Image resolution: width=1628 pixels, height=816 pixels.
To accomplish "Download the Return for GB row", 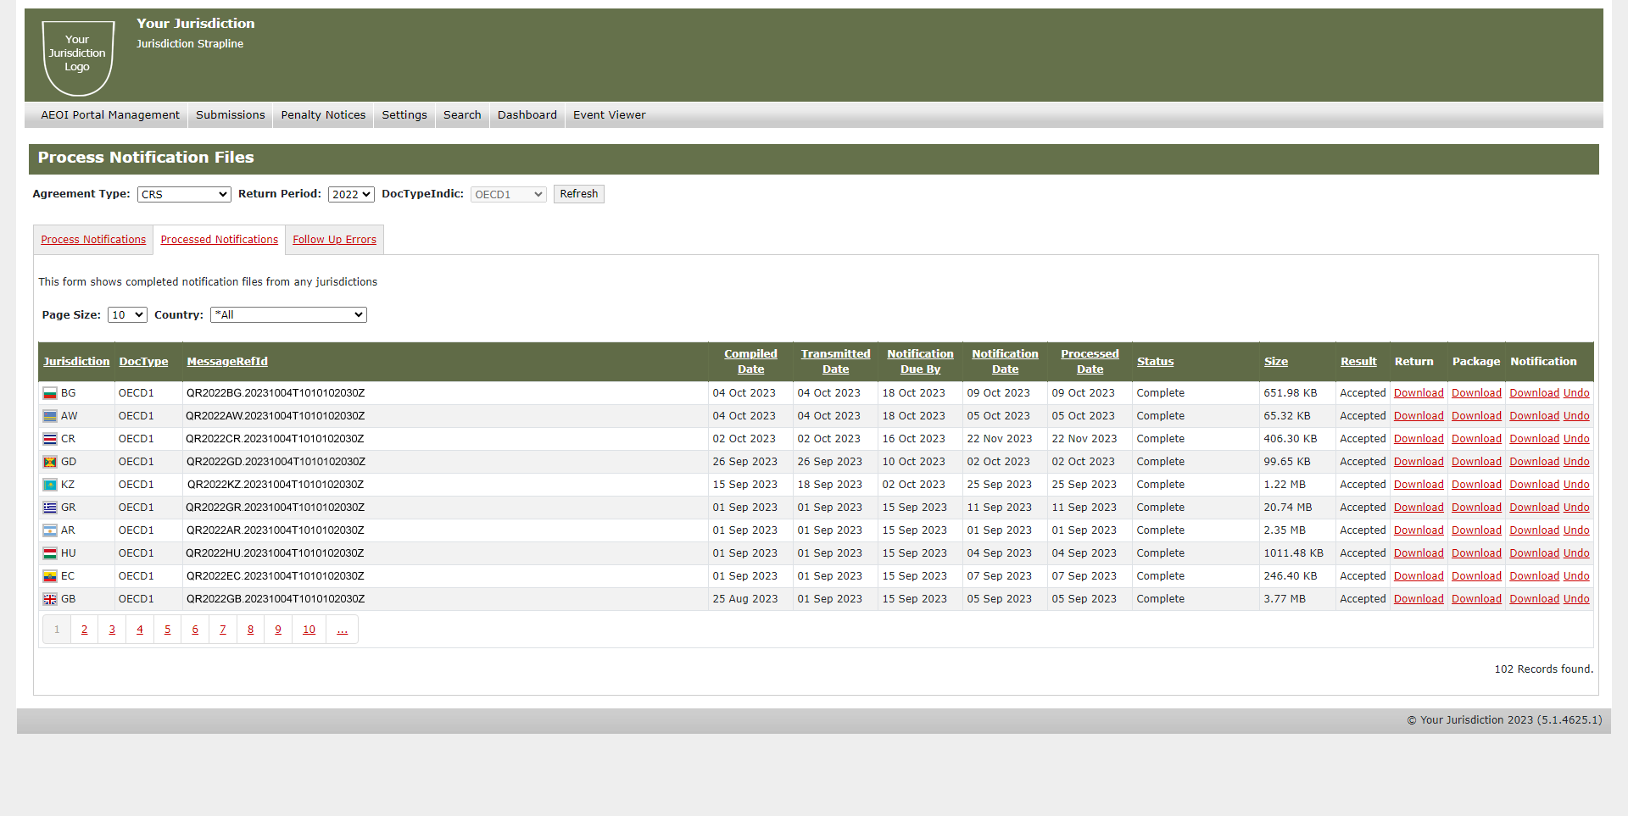I will [x=1419, y=599].
